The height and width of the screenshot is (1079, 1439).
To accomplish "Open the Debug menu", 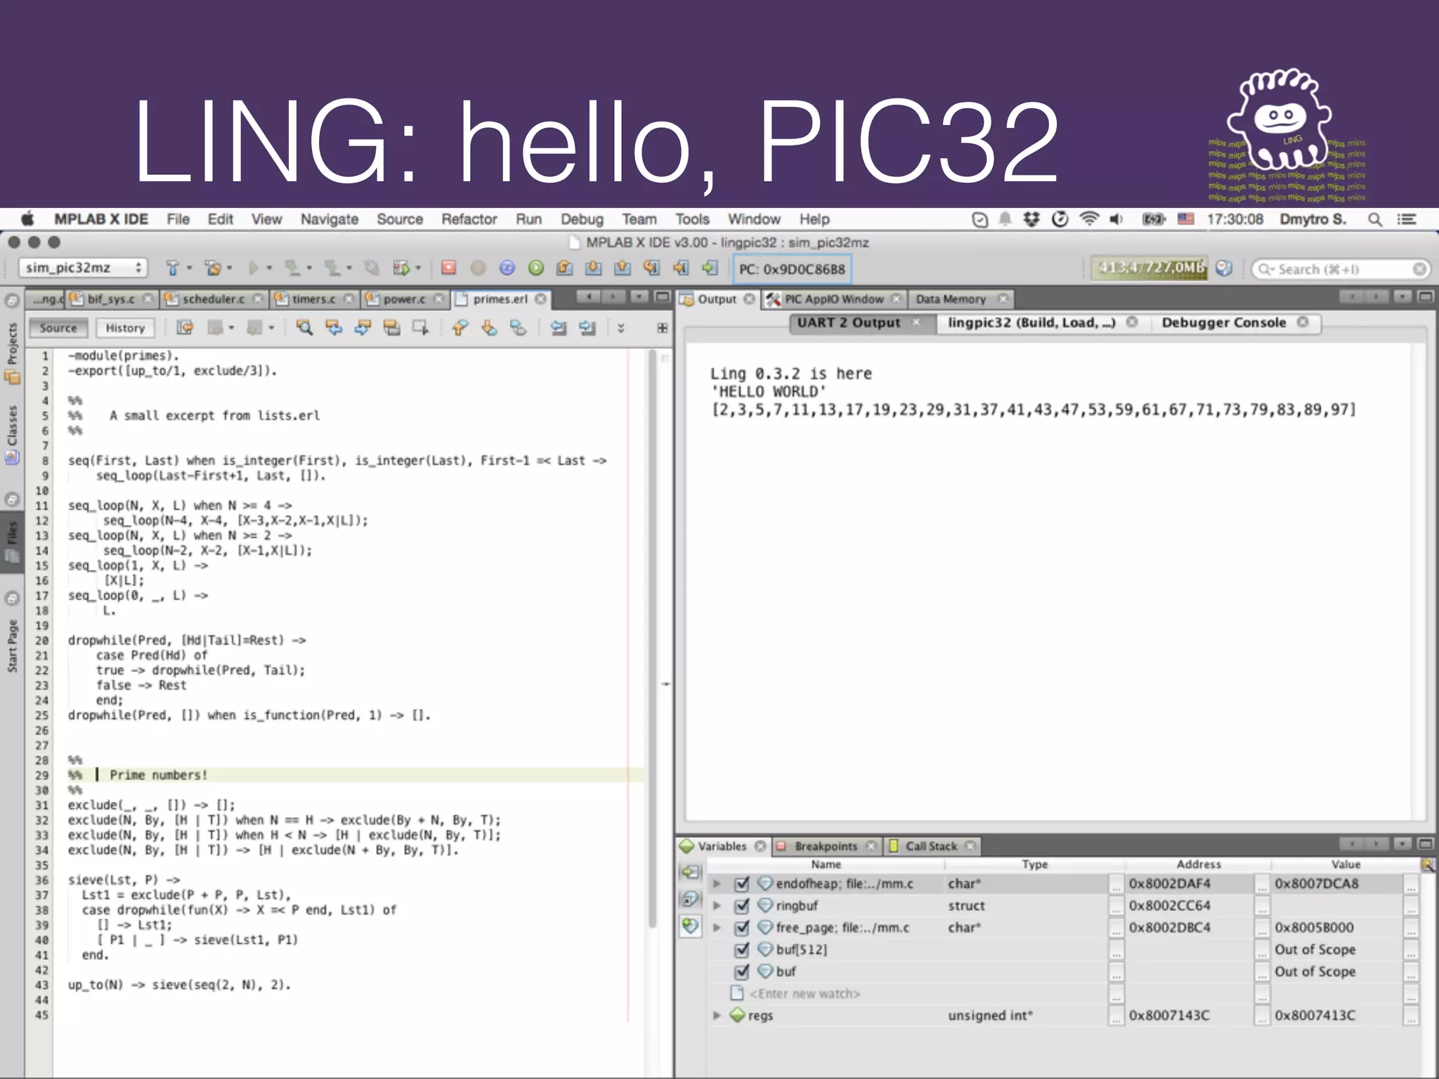I will tap(582, 219).
